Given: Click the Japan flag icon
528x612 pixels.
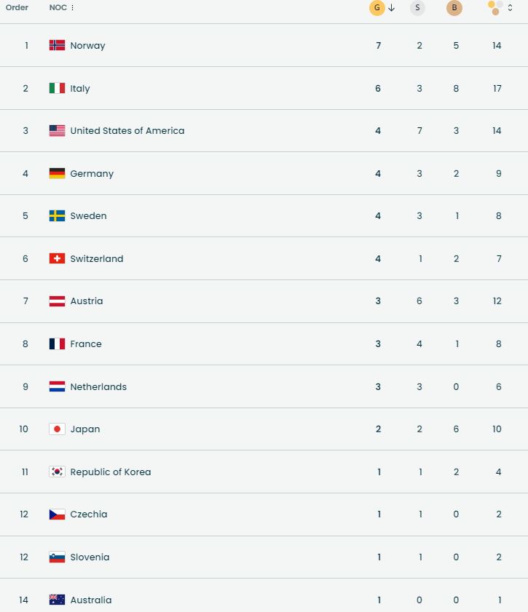Looking at the screenshot, I should [57, 429].
